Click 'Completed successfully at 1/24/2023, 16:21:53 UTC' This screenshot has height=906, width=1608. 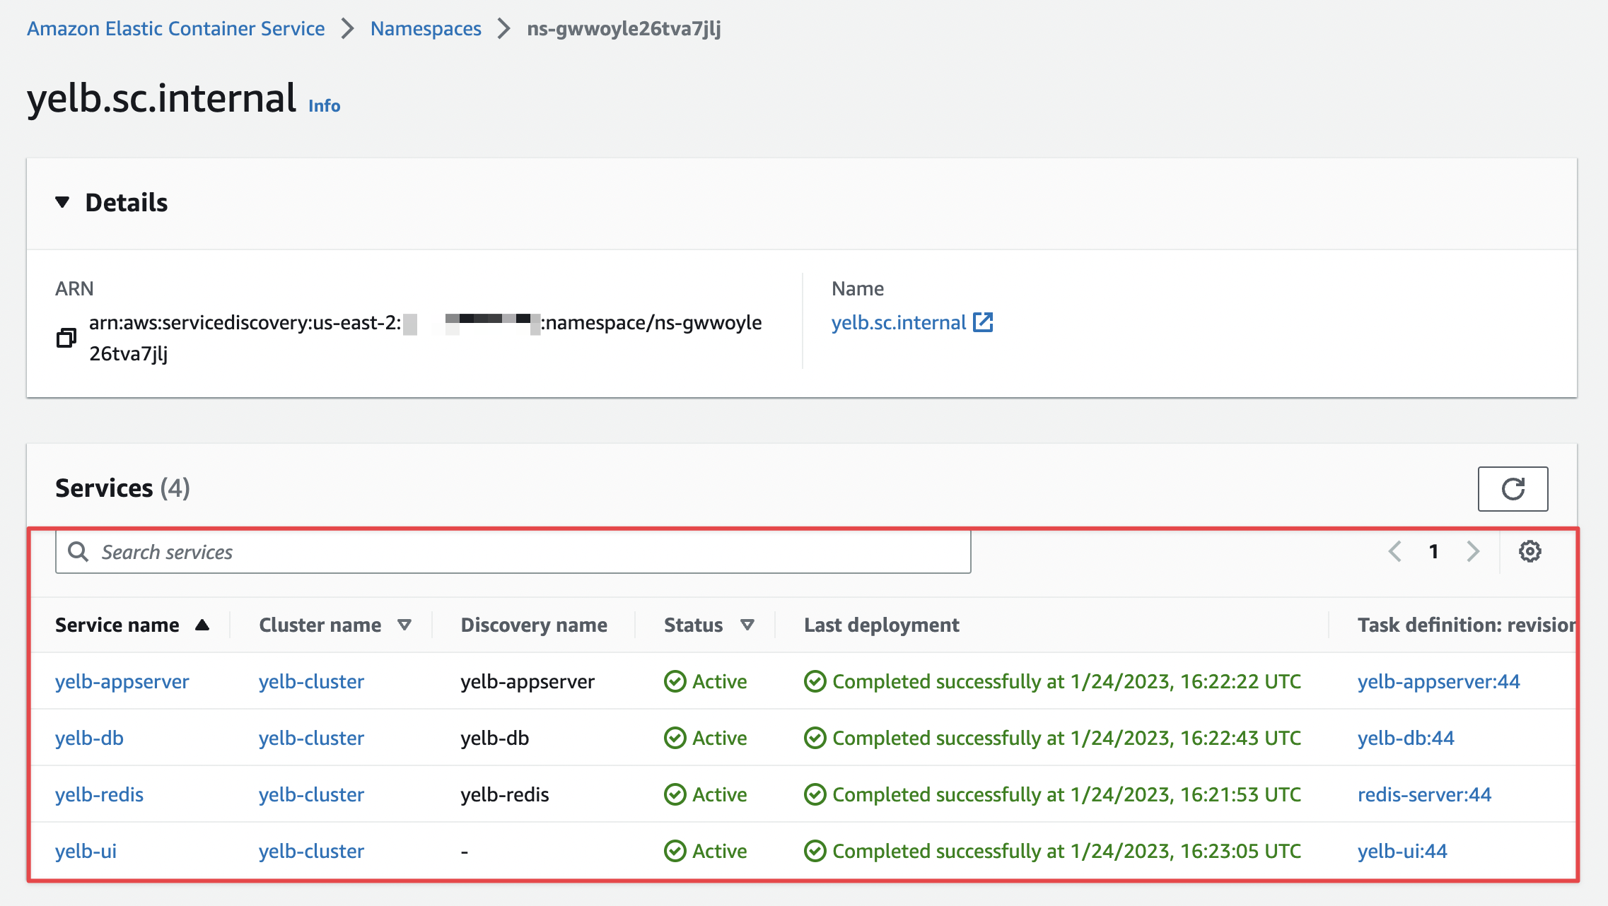click(x=1066, y=794)
